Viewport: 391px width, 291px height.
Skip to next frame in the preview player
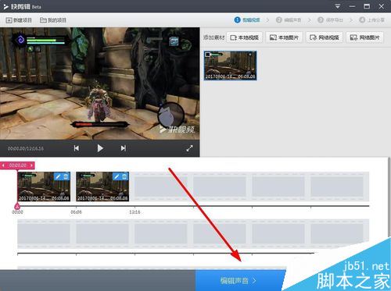124,148
